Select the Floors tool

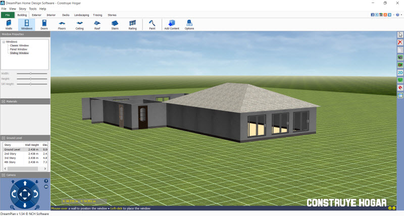[62, 25]
